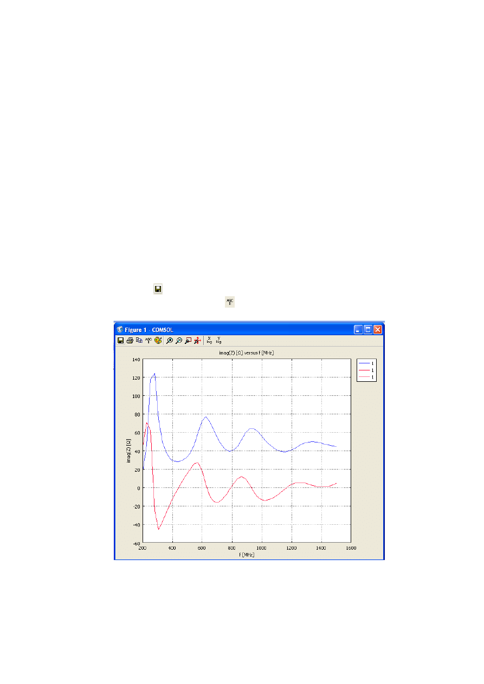
Task: Select the Zoom In magnifier tool
Action: [x=170, y=341]
